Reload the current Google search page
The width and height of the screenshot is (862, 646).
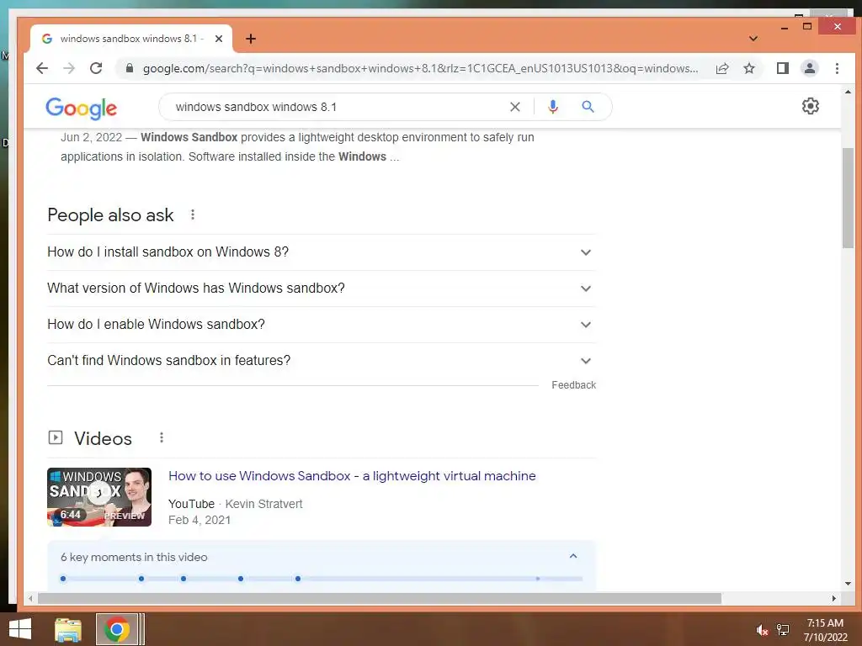96,68
